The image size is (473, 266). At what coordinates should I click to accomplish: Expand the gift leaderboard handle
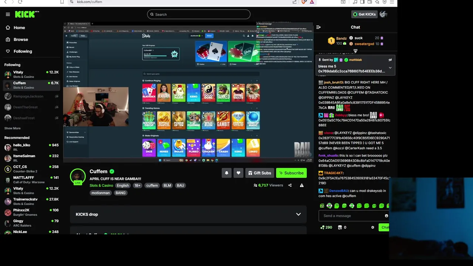coord(355,51)
